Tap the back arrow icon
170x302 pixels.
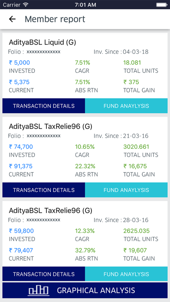click(12, 19)
